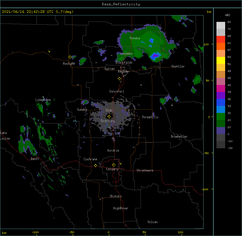Pick the magenta swatch at 42 dBZ
The image size is (242, 236).
pyautogui.click(x=221, y=88)
